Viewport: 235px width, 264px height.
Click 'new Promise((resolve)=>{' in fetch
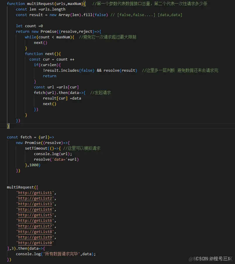43,143
